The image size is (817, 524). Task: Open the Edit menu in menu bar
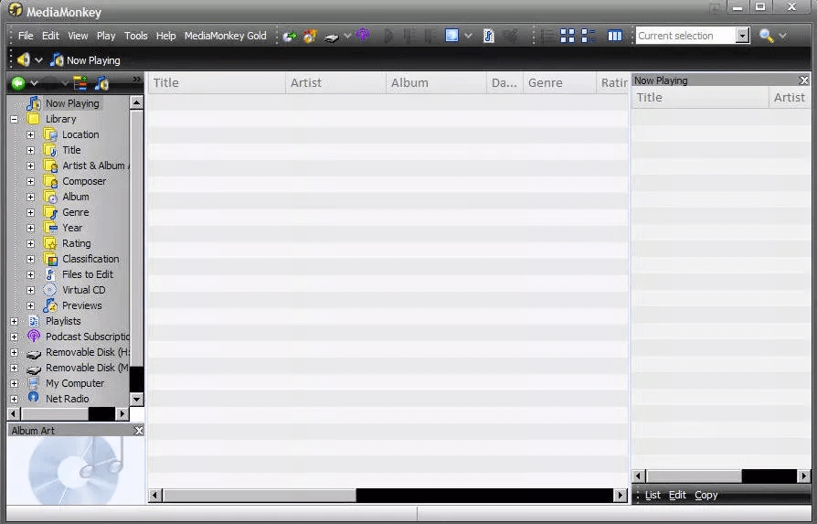[50, 36]
